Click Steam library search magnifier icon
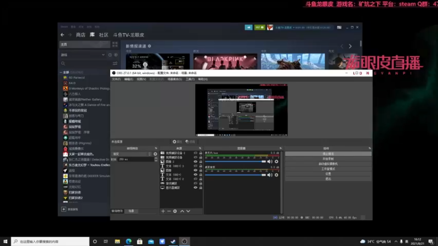Screen dimensions: 438x246 (x=63, y=63)
